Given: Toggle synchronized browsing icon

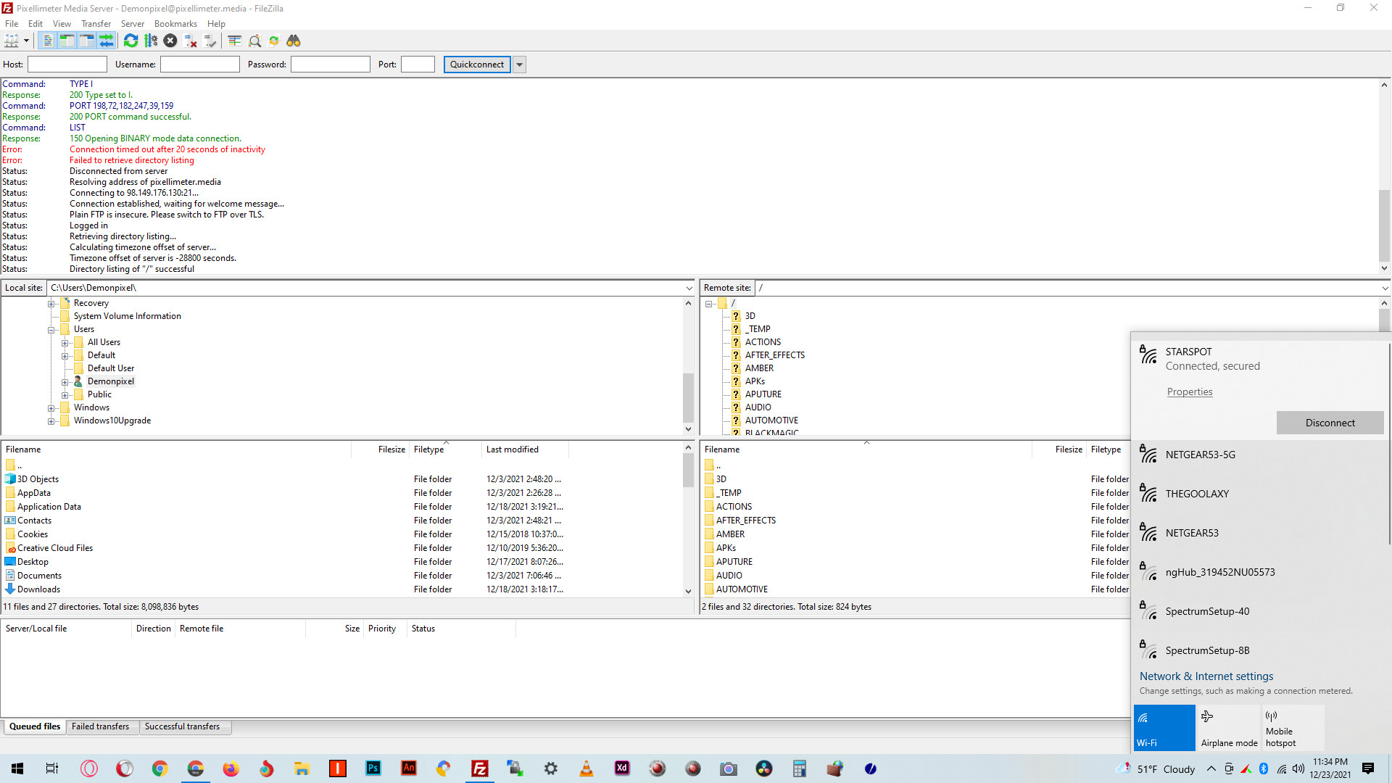Looking at the screenshot, I should [x=274, y=41].
